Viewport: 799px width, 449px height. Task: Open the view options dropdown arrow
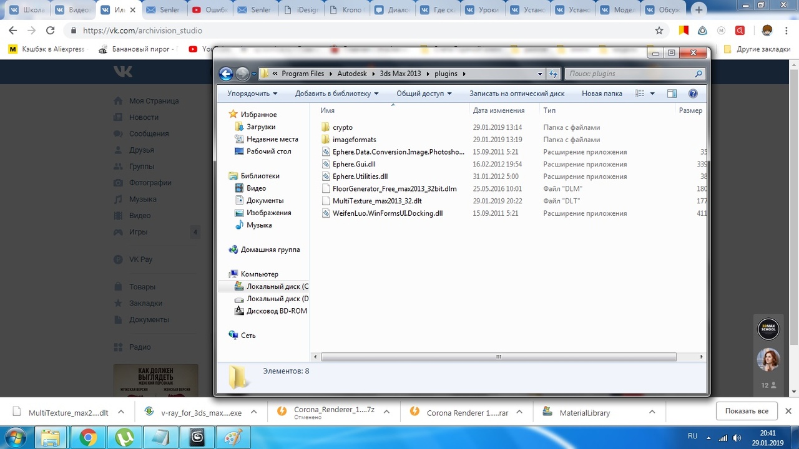[652, 94]
